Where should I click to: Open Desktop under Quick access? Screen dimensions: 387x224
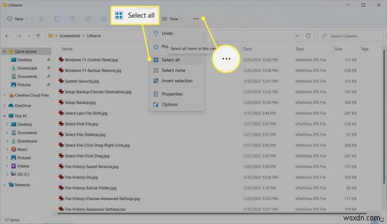24,59
